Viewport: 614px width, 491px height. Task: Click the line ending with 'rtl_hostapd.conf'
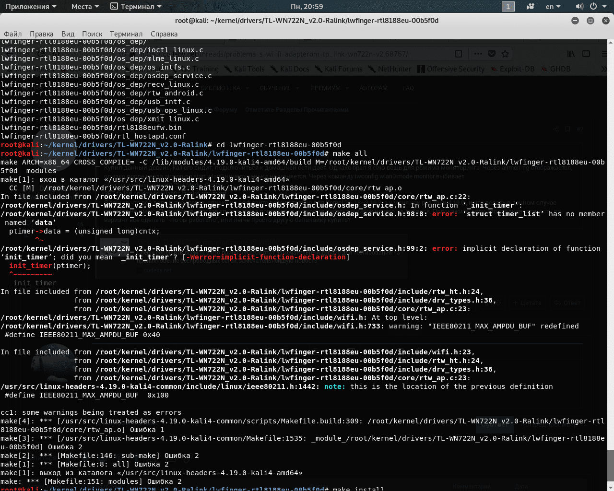pos(93,136)
